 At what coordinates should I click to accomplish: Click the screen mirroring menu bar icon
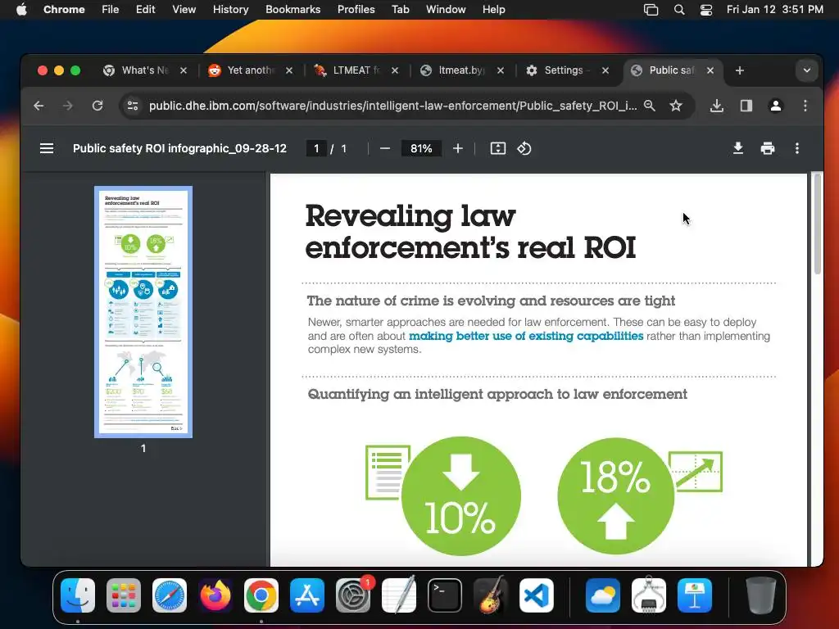click(651, 9)
